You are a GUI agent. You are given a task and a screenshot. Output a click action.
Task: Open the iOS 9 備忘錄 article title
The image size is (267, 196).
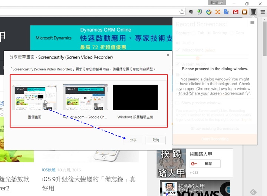pos(89,184)
